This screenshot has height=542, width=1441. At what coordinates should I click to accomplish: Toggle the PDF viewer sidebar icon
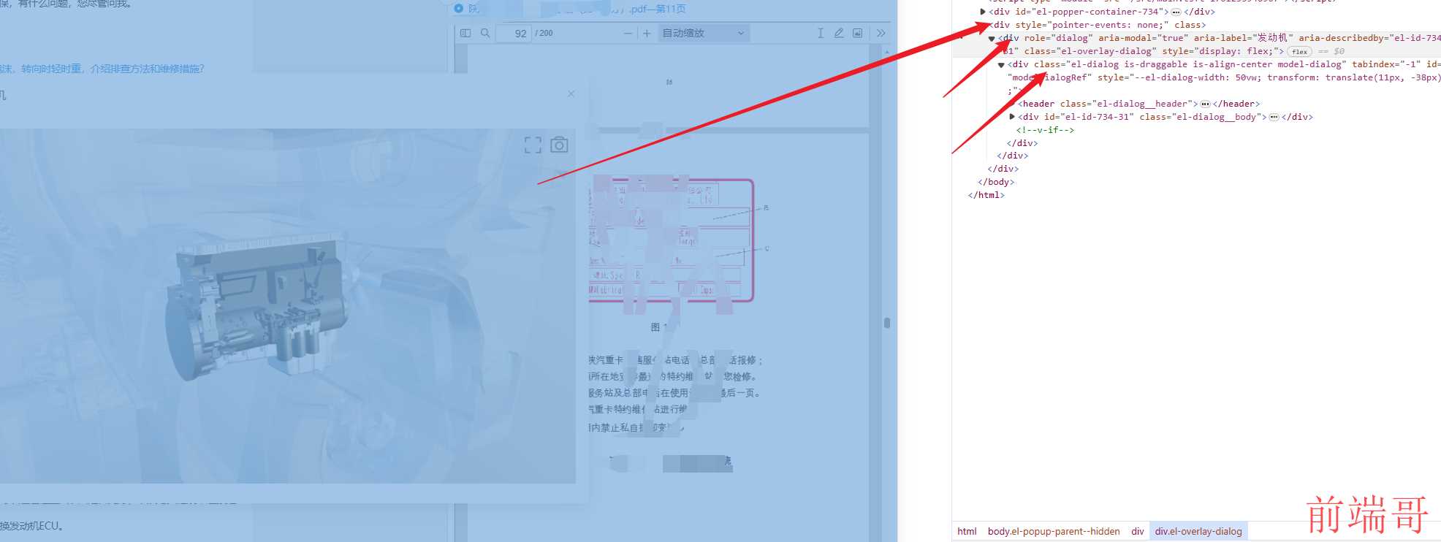(465, 33)
